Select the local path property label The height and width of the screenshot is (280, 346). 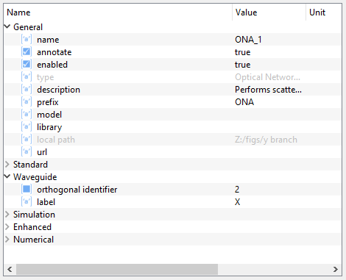point(56,140)
